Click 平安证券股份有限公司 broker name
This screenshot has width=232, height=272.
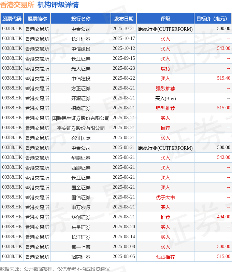[x=81, y=128]
